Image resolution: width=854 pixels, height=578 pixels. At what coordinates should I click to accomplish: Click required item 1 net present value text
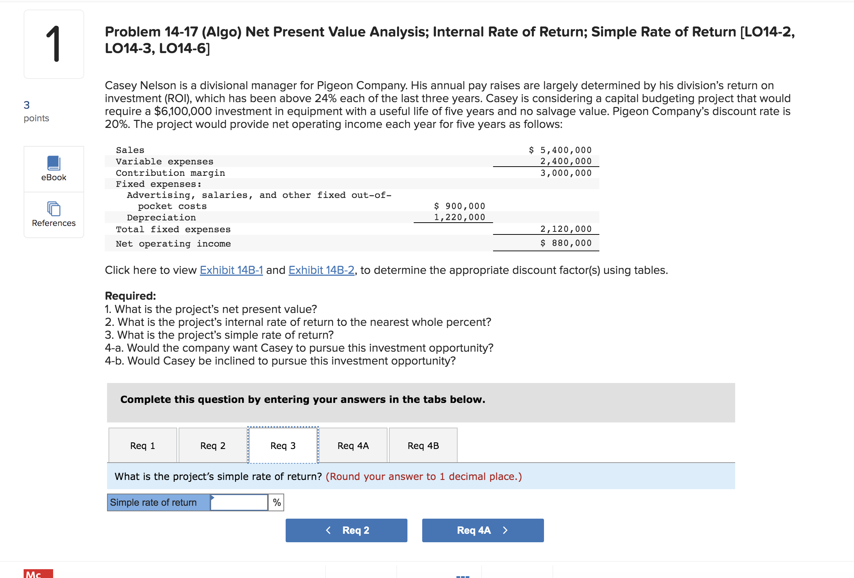click(211, 309)
